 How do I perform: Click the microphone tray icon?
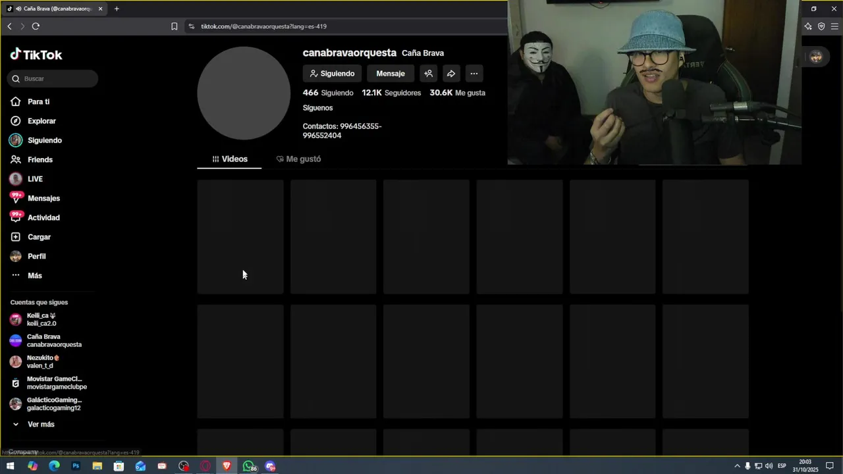pos(748,466)
